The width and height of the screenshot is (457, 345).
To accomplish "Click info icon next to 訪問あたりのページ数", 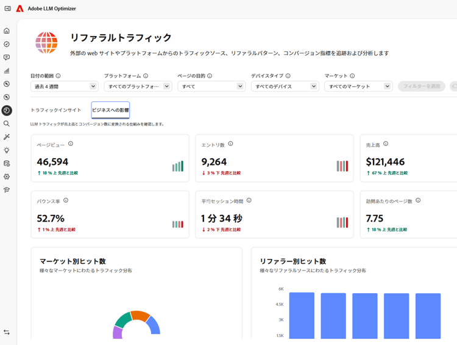I will [418, 200].
